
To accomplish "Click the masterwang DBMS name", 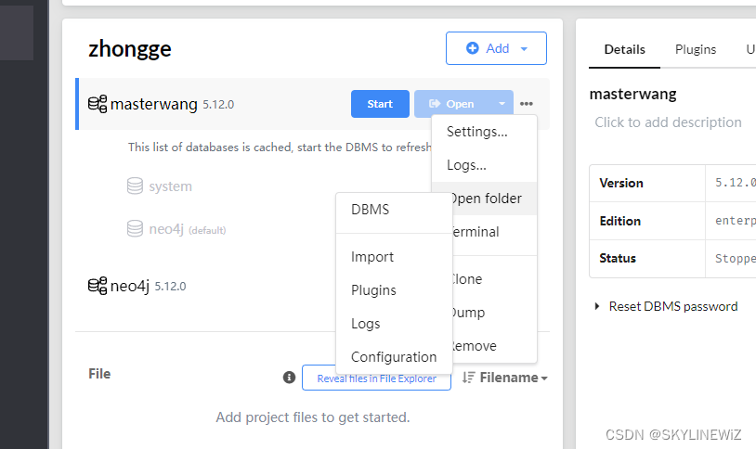I will (x=154, y=104).
